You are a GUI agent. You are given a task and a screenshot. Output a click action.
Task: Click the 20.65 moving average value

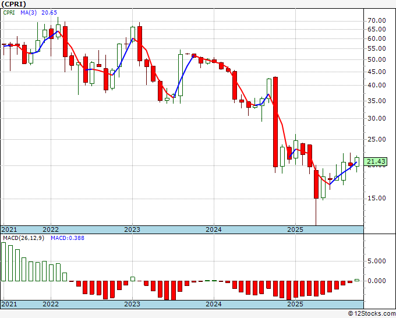(49, 13)
